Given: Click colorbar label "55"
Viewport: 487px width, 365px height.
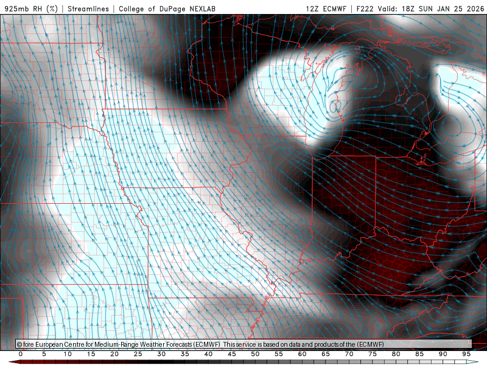Looking at the screenshot, I should (x=279, y=354).
